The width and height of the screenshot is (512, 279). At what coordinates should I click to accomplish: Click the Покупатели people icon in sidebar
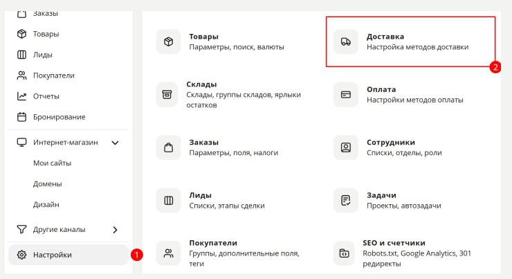click(21, 75)
